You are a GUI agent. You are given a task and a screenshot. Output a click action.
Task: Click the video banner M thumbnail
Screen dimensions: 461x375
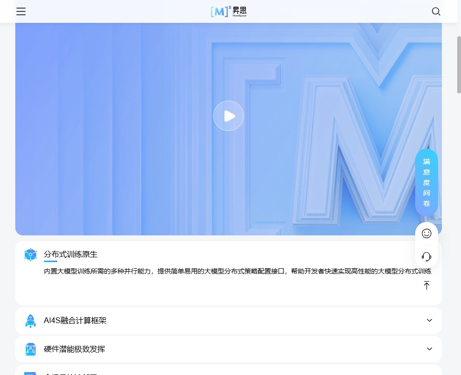(x=229, y=129)
